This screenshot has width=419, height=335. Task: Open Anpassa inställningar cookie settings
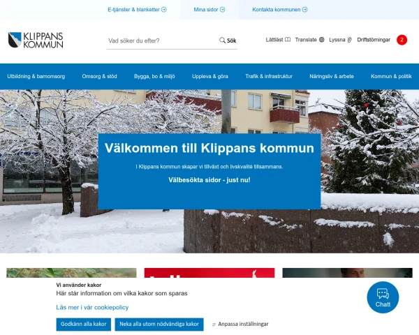240,324
